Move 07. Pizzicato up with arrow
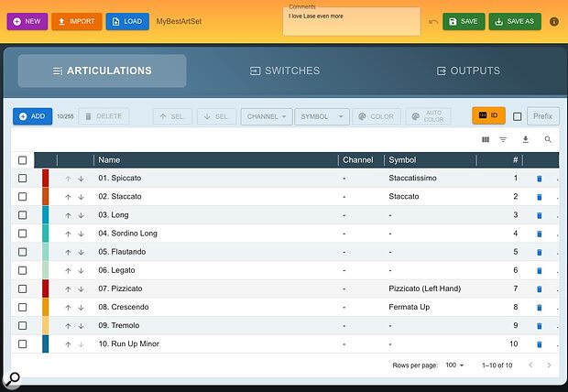 (68, 289)
